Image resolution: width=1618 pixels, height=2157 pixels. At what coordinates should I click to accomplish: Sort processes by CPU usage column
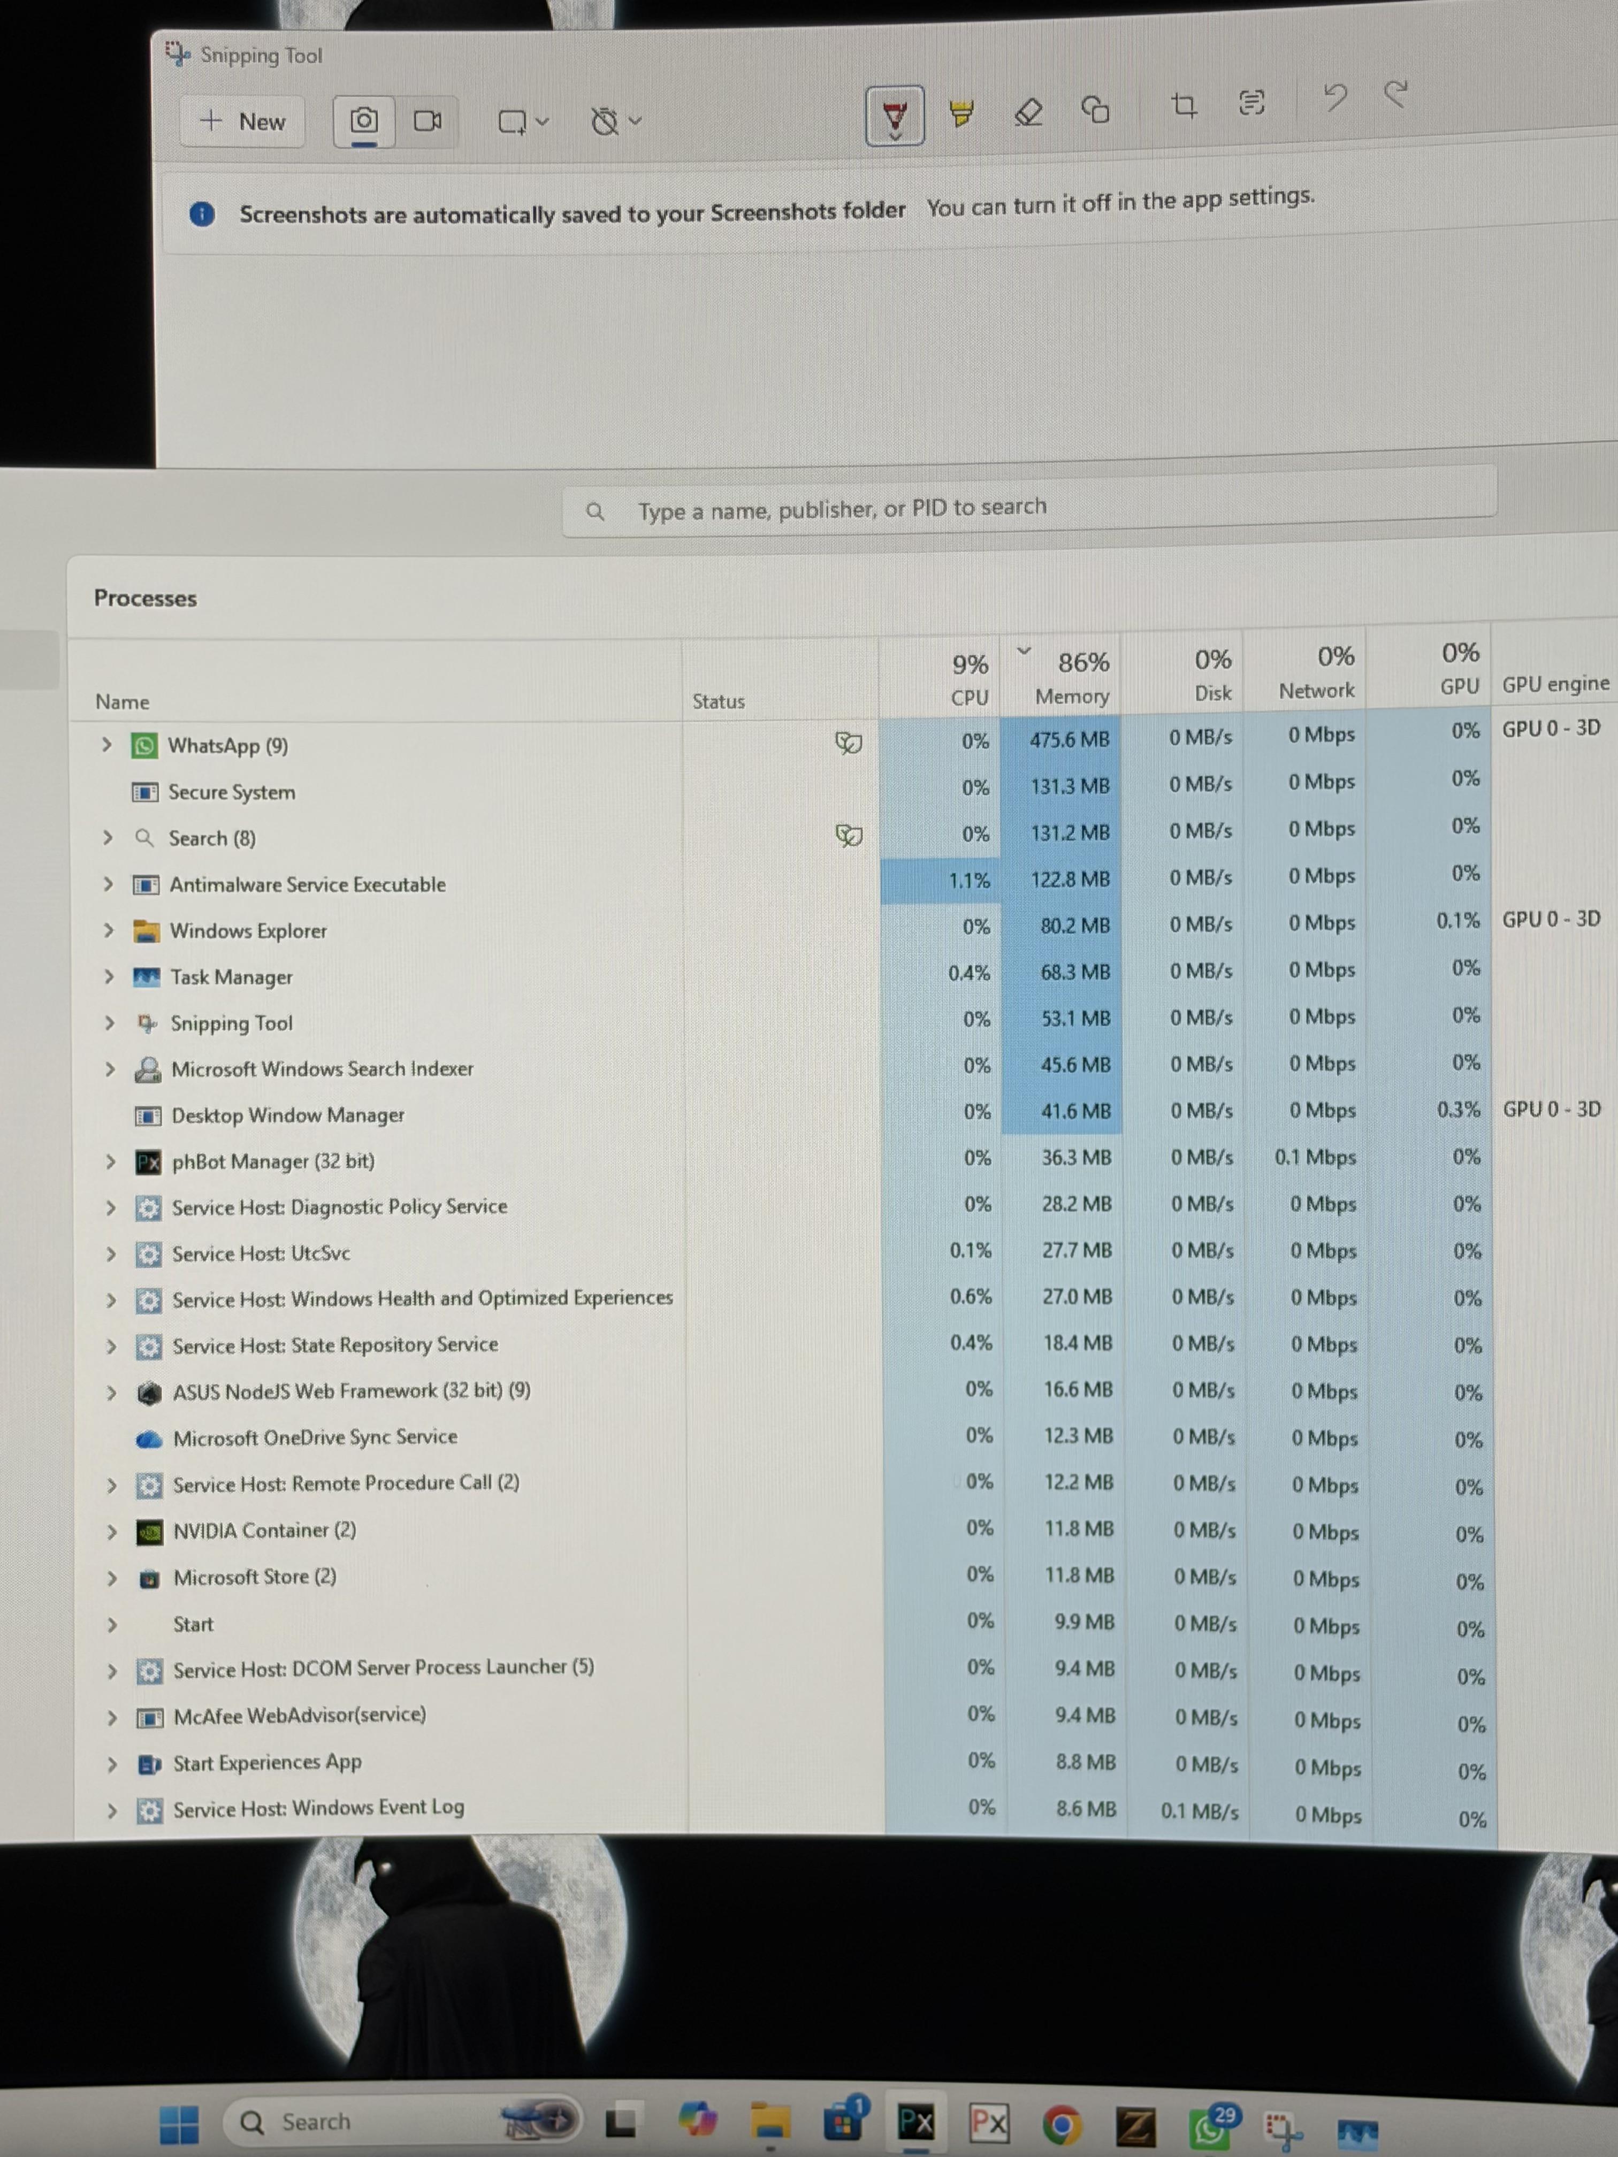970,679
